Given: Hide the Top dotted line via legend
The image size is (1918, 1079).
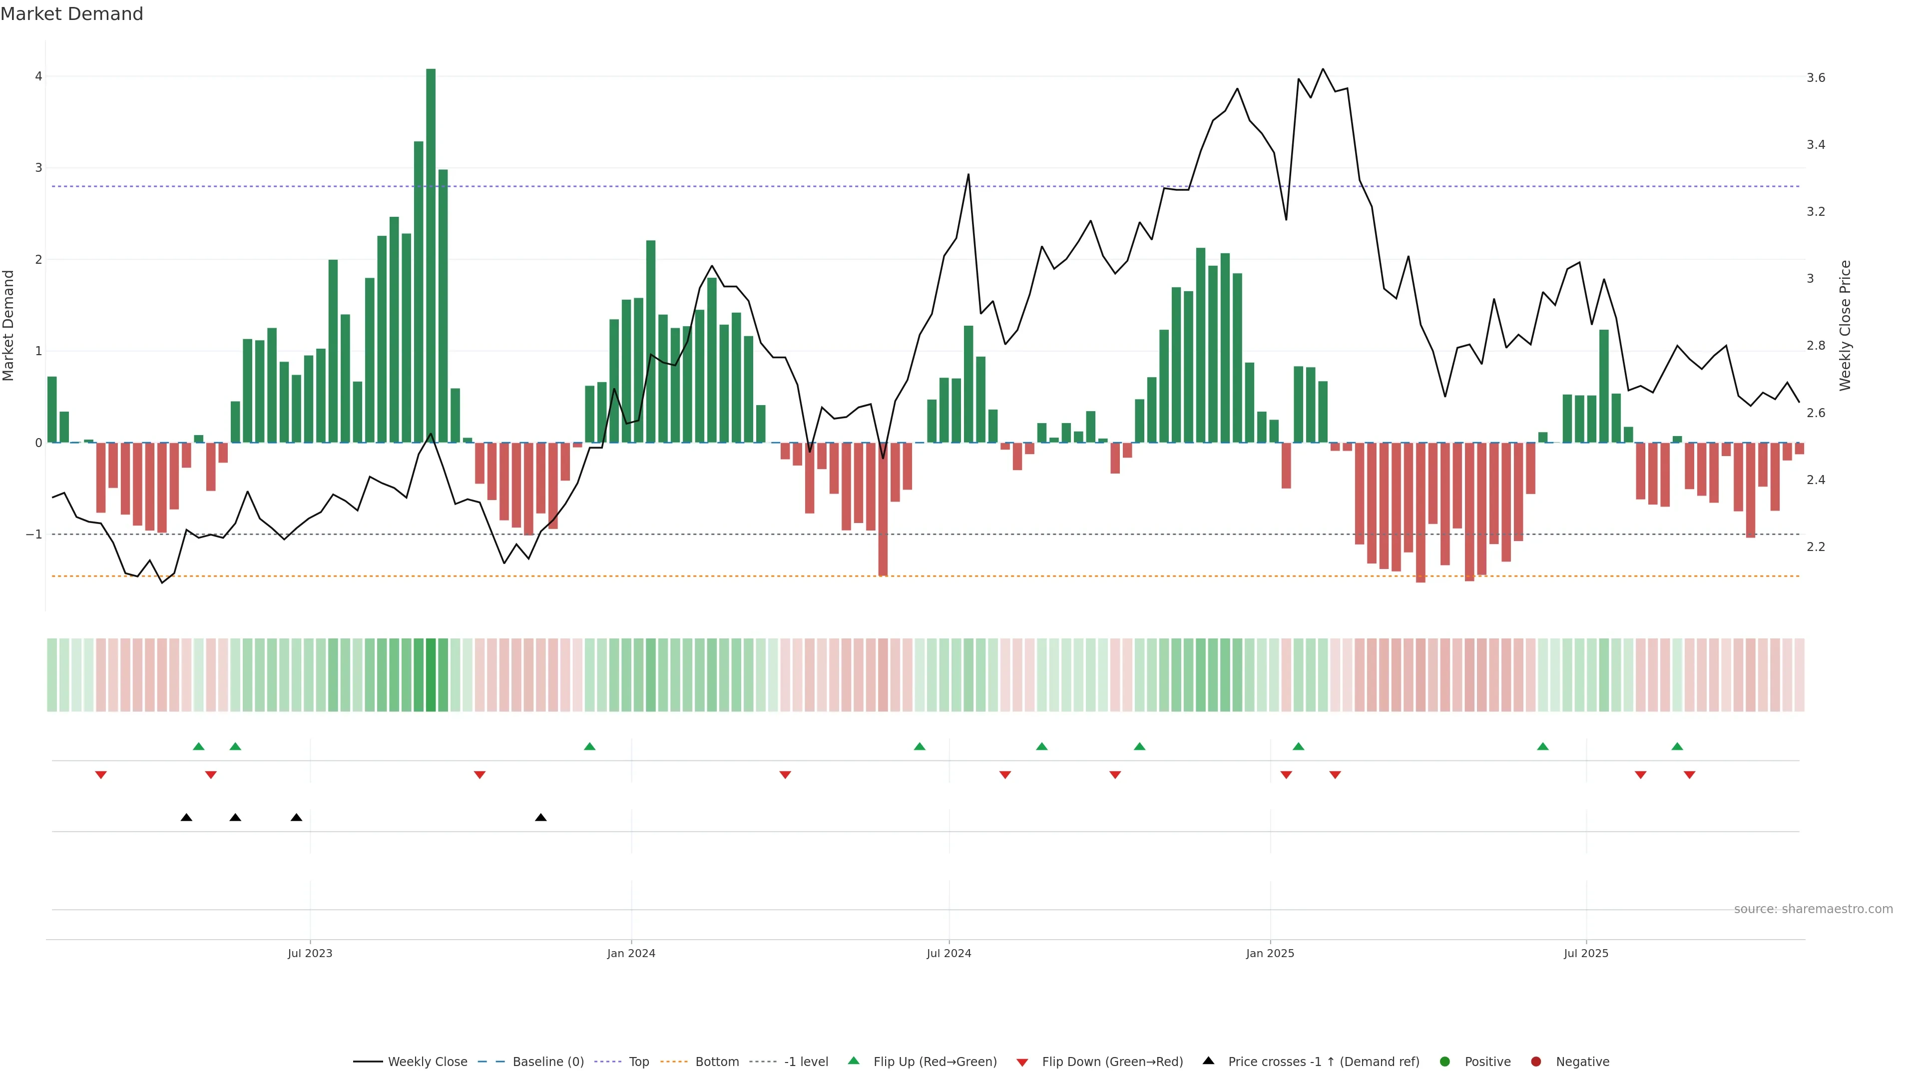Looking at the screenshot, I should 638,1061.
